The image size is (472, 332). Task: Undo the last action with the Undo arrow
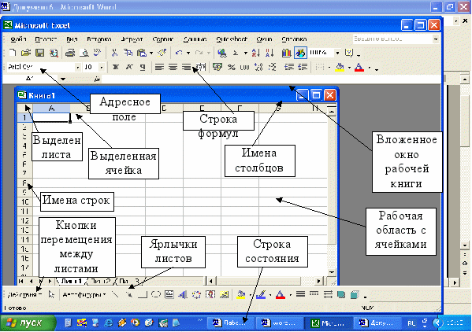pos(179,53)
